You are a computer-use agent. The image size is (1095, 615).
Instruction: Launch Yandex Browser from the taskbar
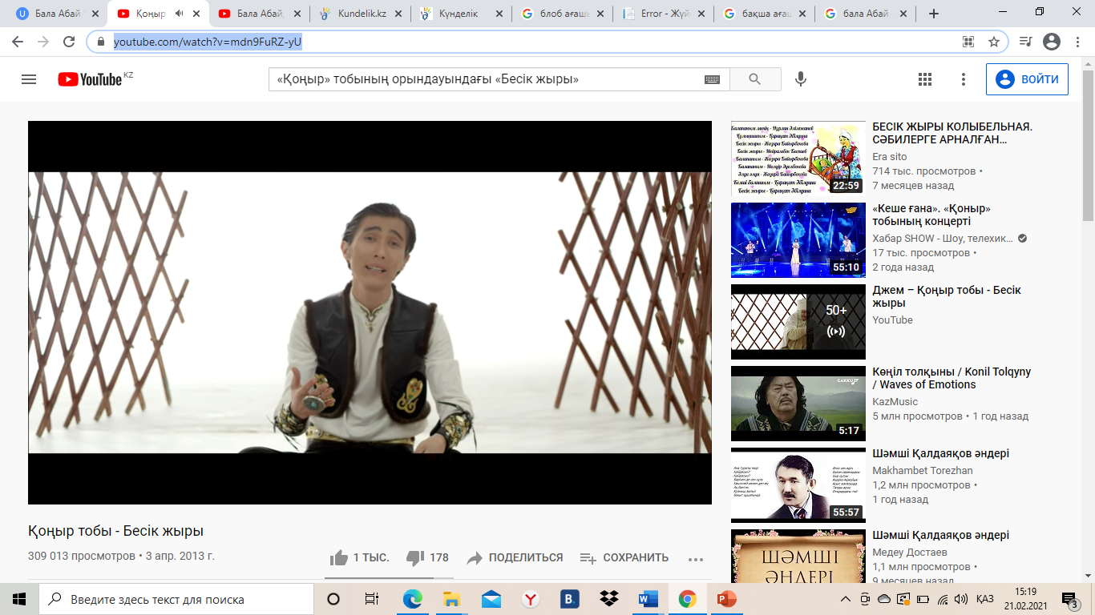(x=530, y=599)
